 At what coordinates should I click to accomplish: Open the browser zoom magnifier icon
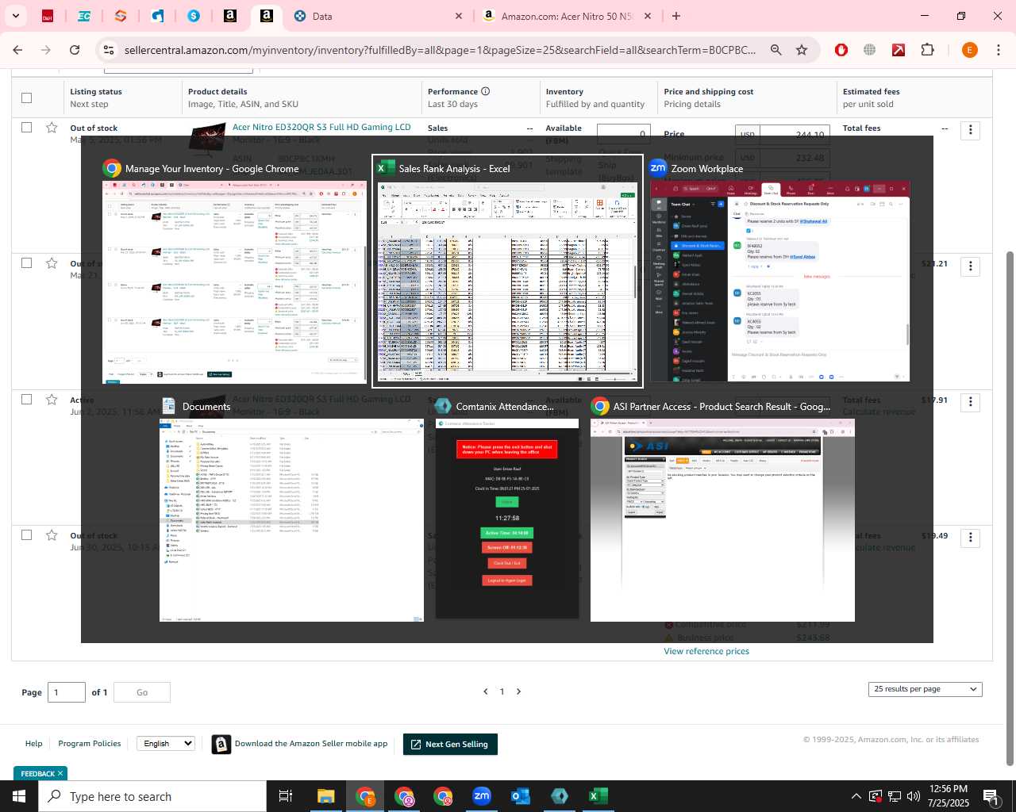(x=775, y=50)
